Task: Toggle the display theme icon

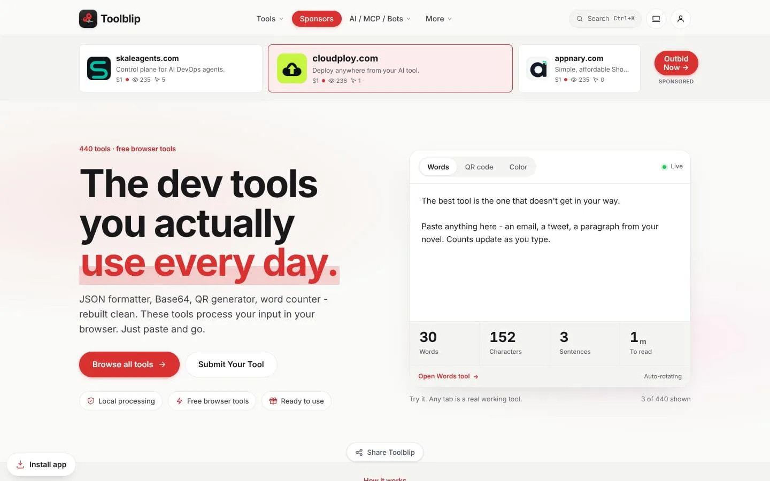Action: click(656, 19)
